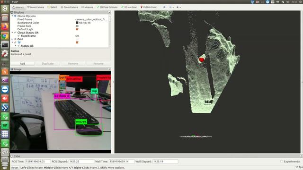This screenshot has height=170, width=303.
Task: Activate the Publish Point tool
Action: [148, 7]
